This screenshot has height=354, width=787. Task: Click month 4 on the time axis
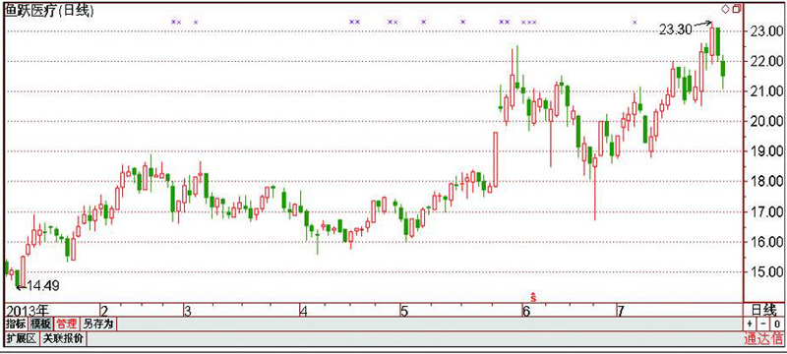(303, 311)
